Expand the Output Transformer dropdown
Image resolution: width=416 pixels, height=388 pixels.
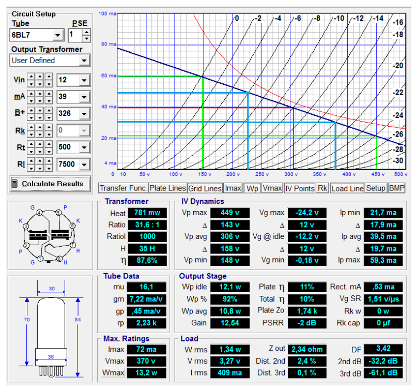tap(84, 61)
